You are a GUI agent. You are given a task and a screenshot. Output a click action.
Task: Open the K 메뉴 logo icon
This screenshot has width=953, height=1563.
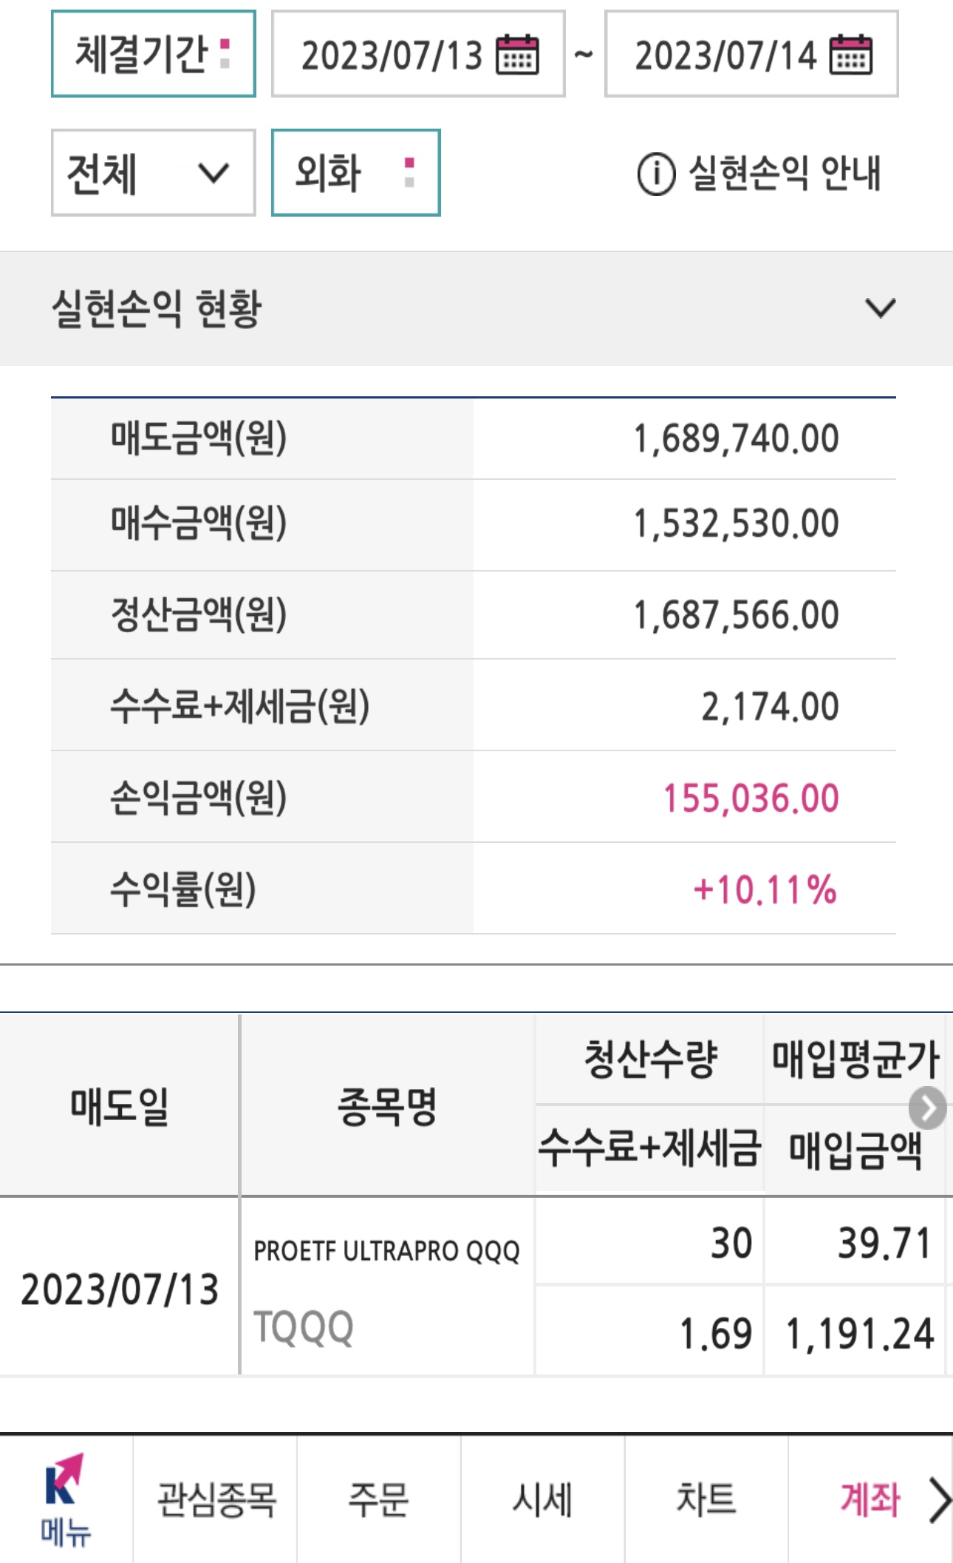click(x=64, y=1501)
